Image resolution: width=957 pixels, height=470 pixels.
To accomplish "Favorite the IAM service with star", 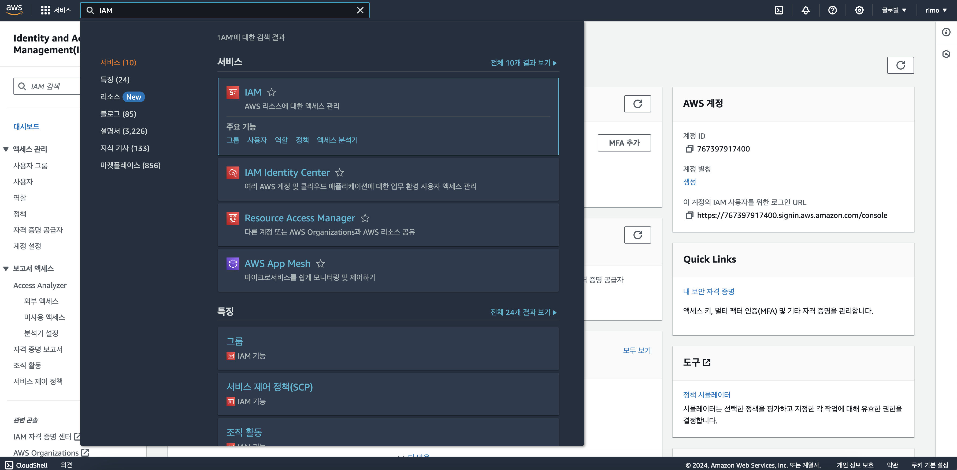I will click(272, 92).
